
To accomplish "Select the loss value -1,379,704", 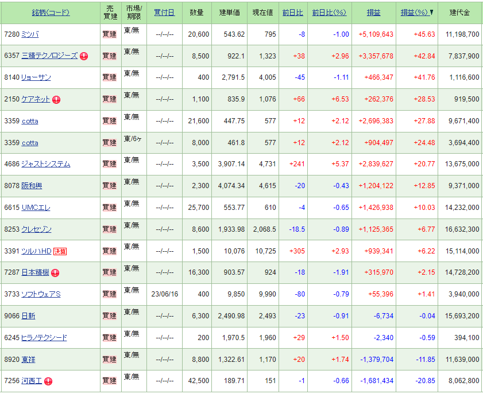I will (x=377, y=359).
